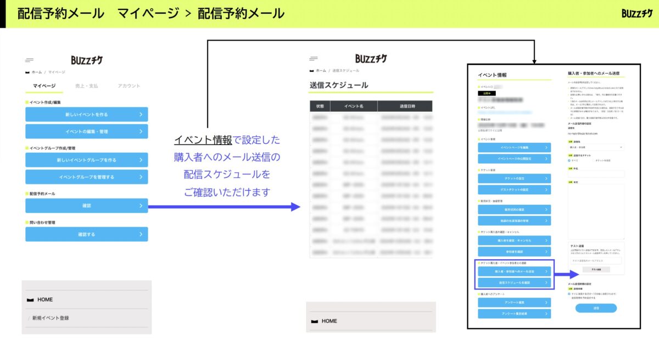The height and width of the screenshot is (352, 659).
Task: Click HOME footer icon under My Page
Action: coord(30,300)
